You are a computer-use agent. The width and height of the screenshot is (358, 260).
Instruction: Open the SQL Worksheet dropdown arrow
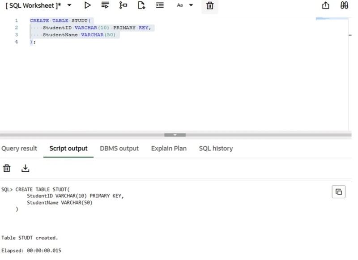point(69,5)
